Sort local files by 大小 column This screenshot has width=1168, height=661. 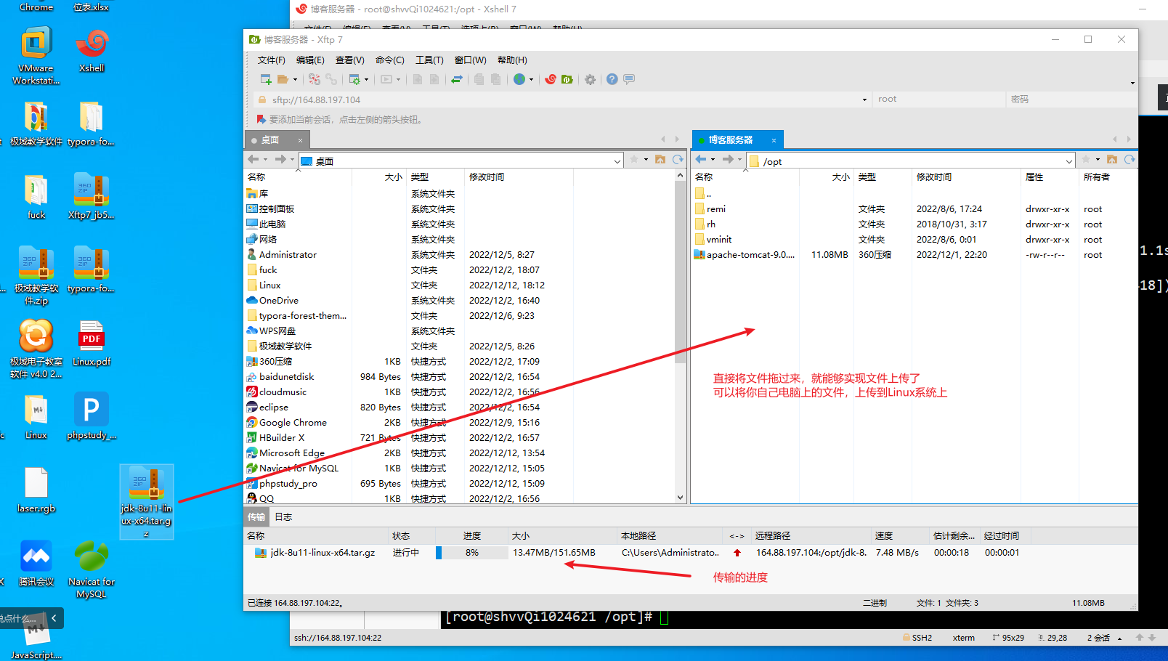coord(379,177)
